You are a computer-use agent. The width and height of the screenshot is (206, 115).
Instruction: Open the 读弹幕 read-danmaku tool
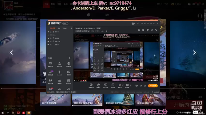click(x=68, y=73)
